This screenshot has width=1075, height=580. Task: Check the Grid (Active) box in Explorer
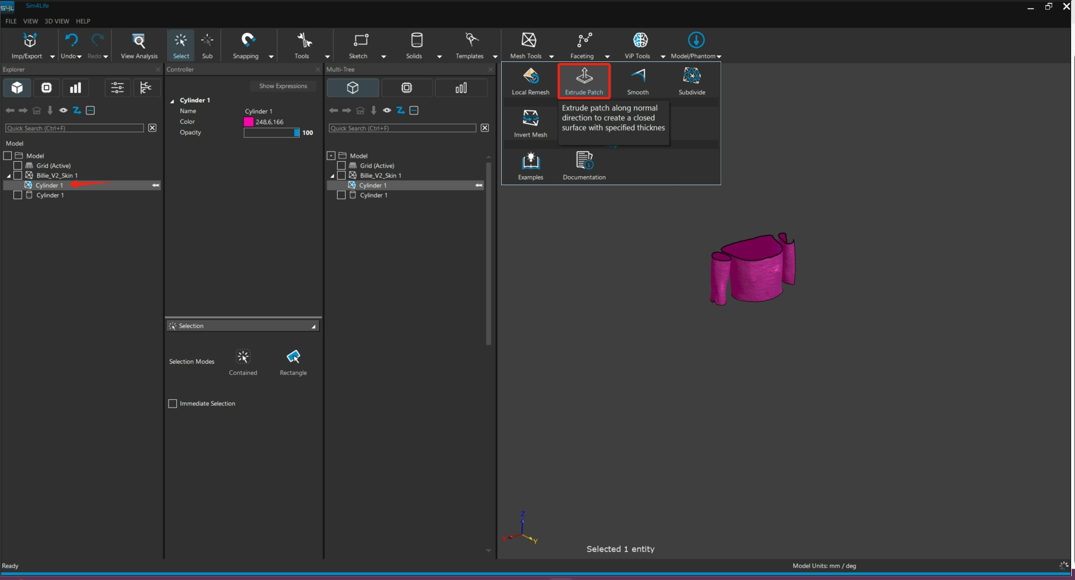pyautogui.click(x=18, y=166)
